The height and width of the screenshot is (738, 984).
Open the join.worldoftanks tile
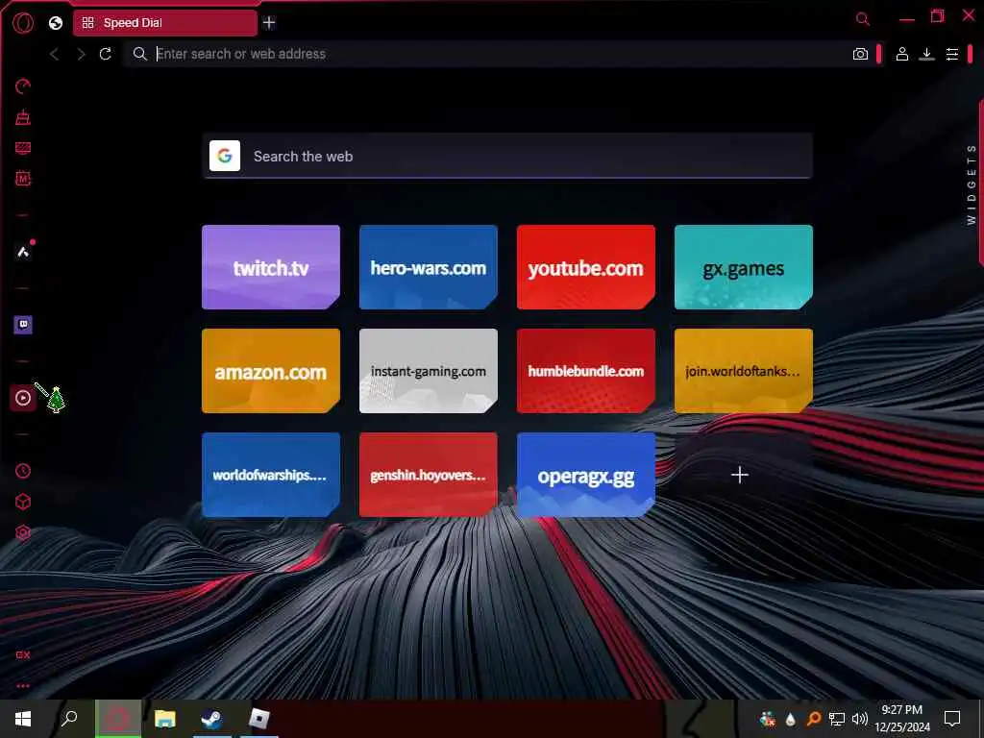(x=744, y=371)
